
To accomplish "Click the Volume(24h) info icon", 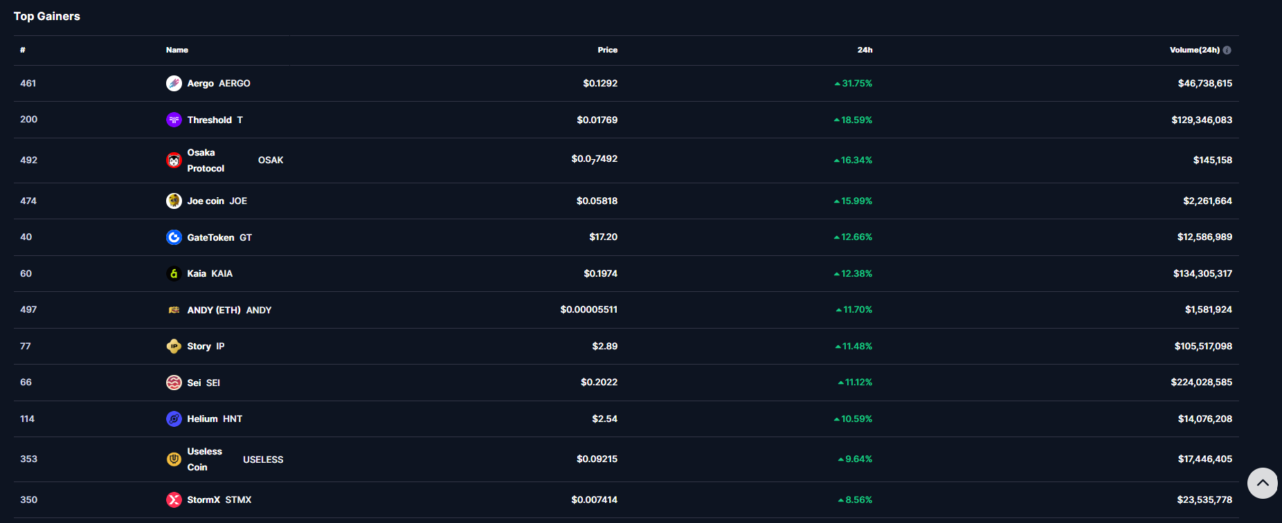I will 1227,51.
